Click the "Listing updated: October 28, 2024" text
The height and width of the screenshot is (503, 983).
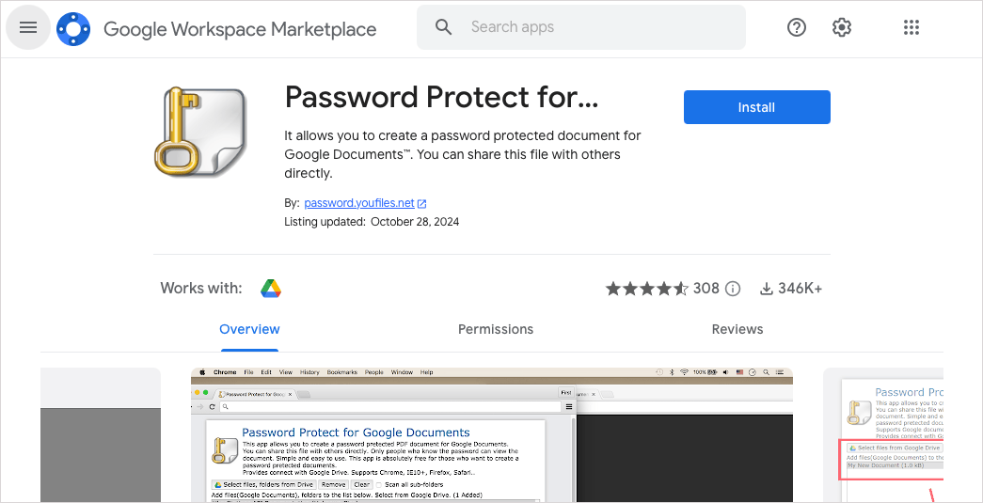[372, 222]
